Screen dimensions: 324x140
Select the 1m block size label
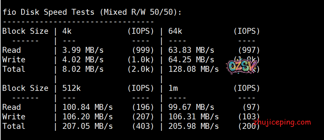[x=173, y=88]
